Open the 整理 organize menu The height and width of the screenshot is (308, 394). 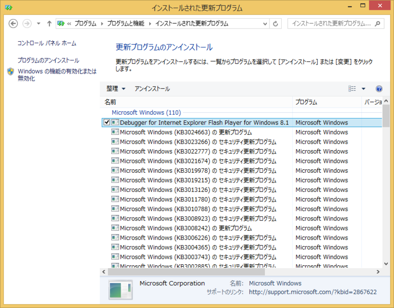tap(116, 89)
